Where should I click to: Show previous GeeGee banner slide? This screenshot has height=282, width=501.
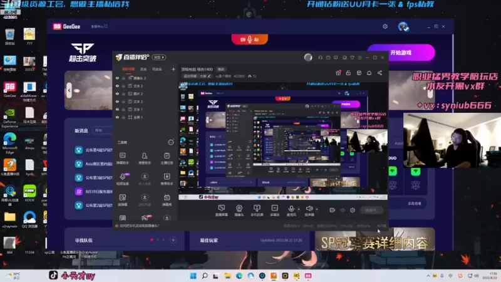[x=69, y=90]
